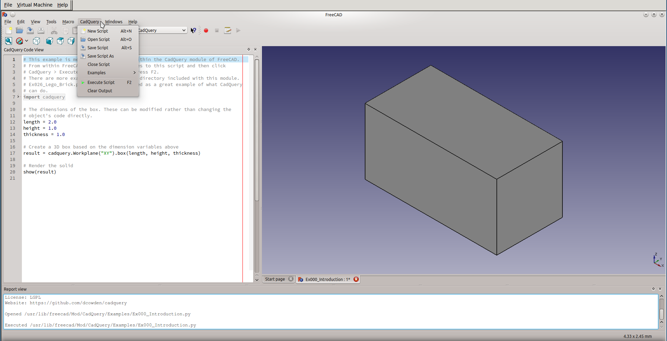Click the github cadquery website URL text
This screenshot has height=341, width=667.
[x=78, y=303]
